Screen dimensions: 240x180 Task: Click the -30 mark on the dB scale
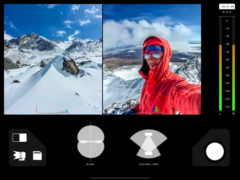pos(227,44)
